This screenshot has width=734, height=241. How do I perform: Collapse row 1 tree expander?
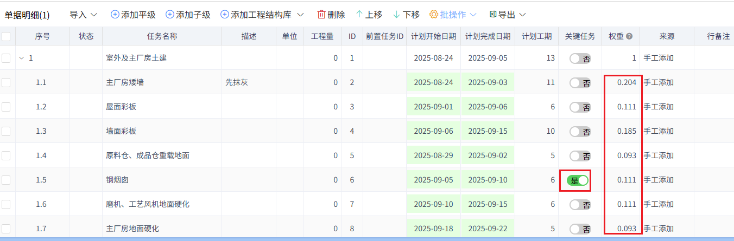(21, 58)
